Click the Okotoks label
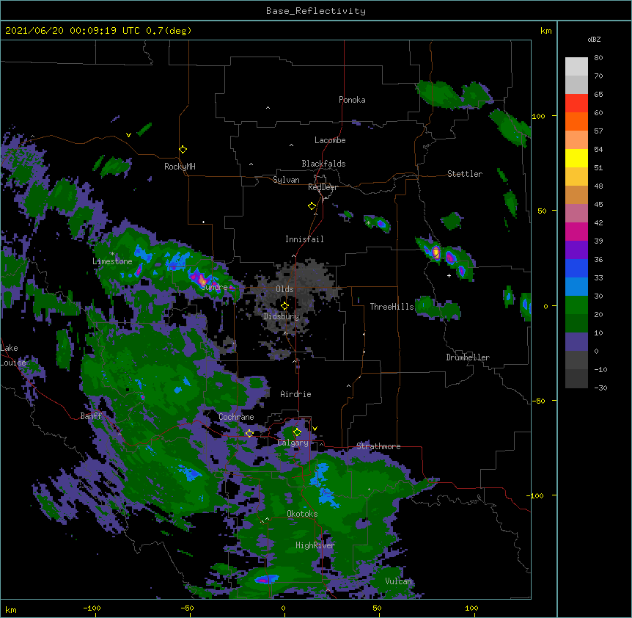The height and width of the screenshot is (618, 632). tap(302, 514)
